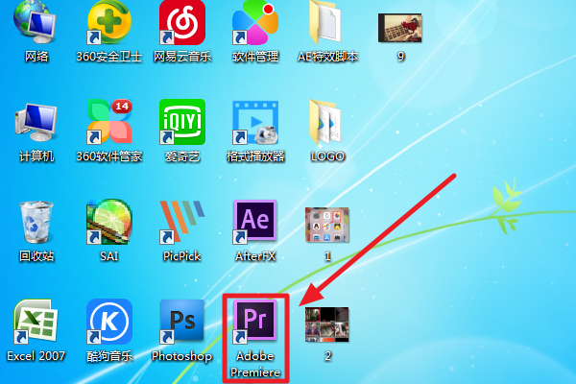Launch Adobe Premiere shortcut

[x=255, y=322]
